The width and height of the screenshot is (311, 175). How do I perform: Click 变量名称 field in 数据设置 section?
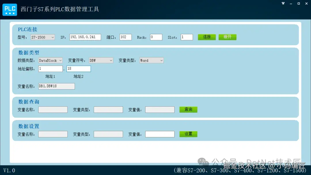click(x=53, y=134)
